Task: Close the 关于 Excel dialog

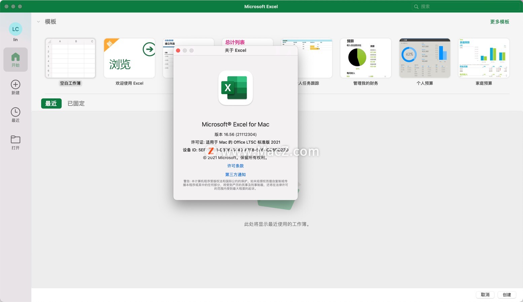Action: pos(178,50)
